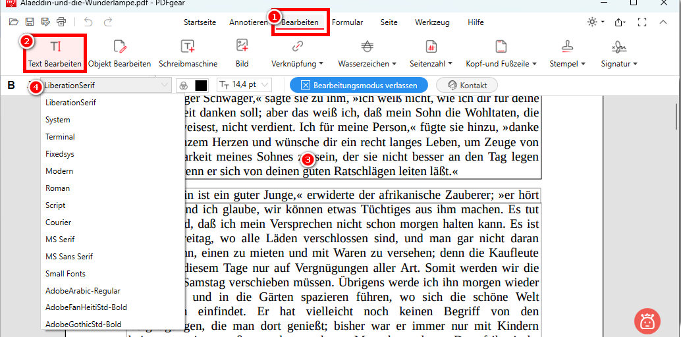The width and height of the screenshot is (681, 337).
Task: Open the Signatur tool
Action: [x=619, y=53]
